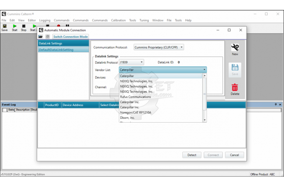Open the View menu
The height and width of the screenshot is (187, 284).
click(21, 20)
